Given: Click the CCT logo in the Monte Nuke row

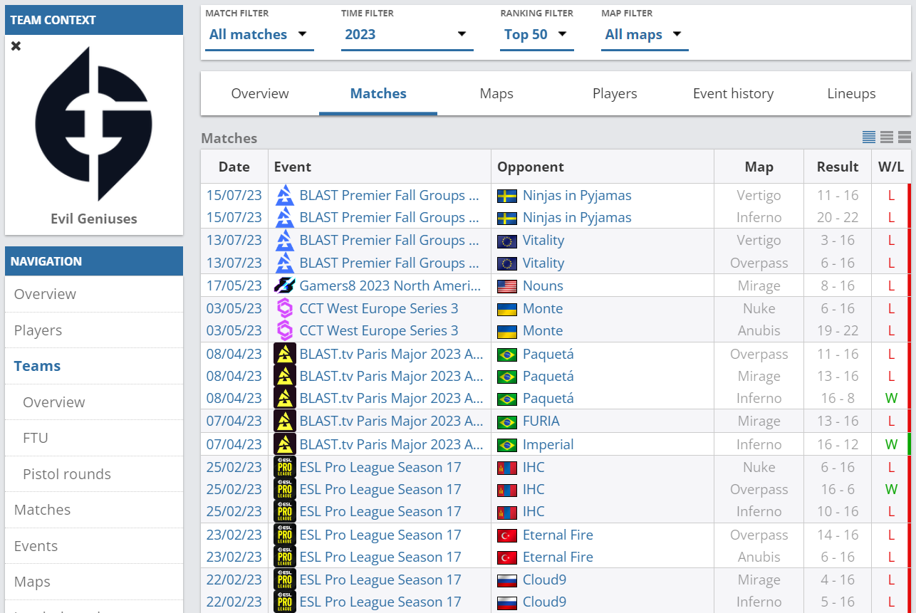Looking at the screenshot, I should coord(285,308).
